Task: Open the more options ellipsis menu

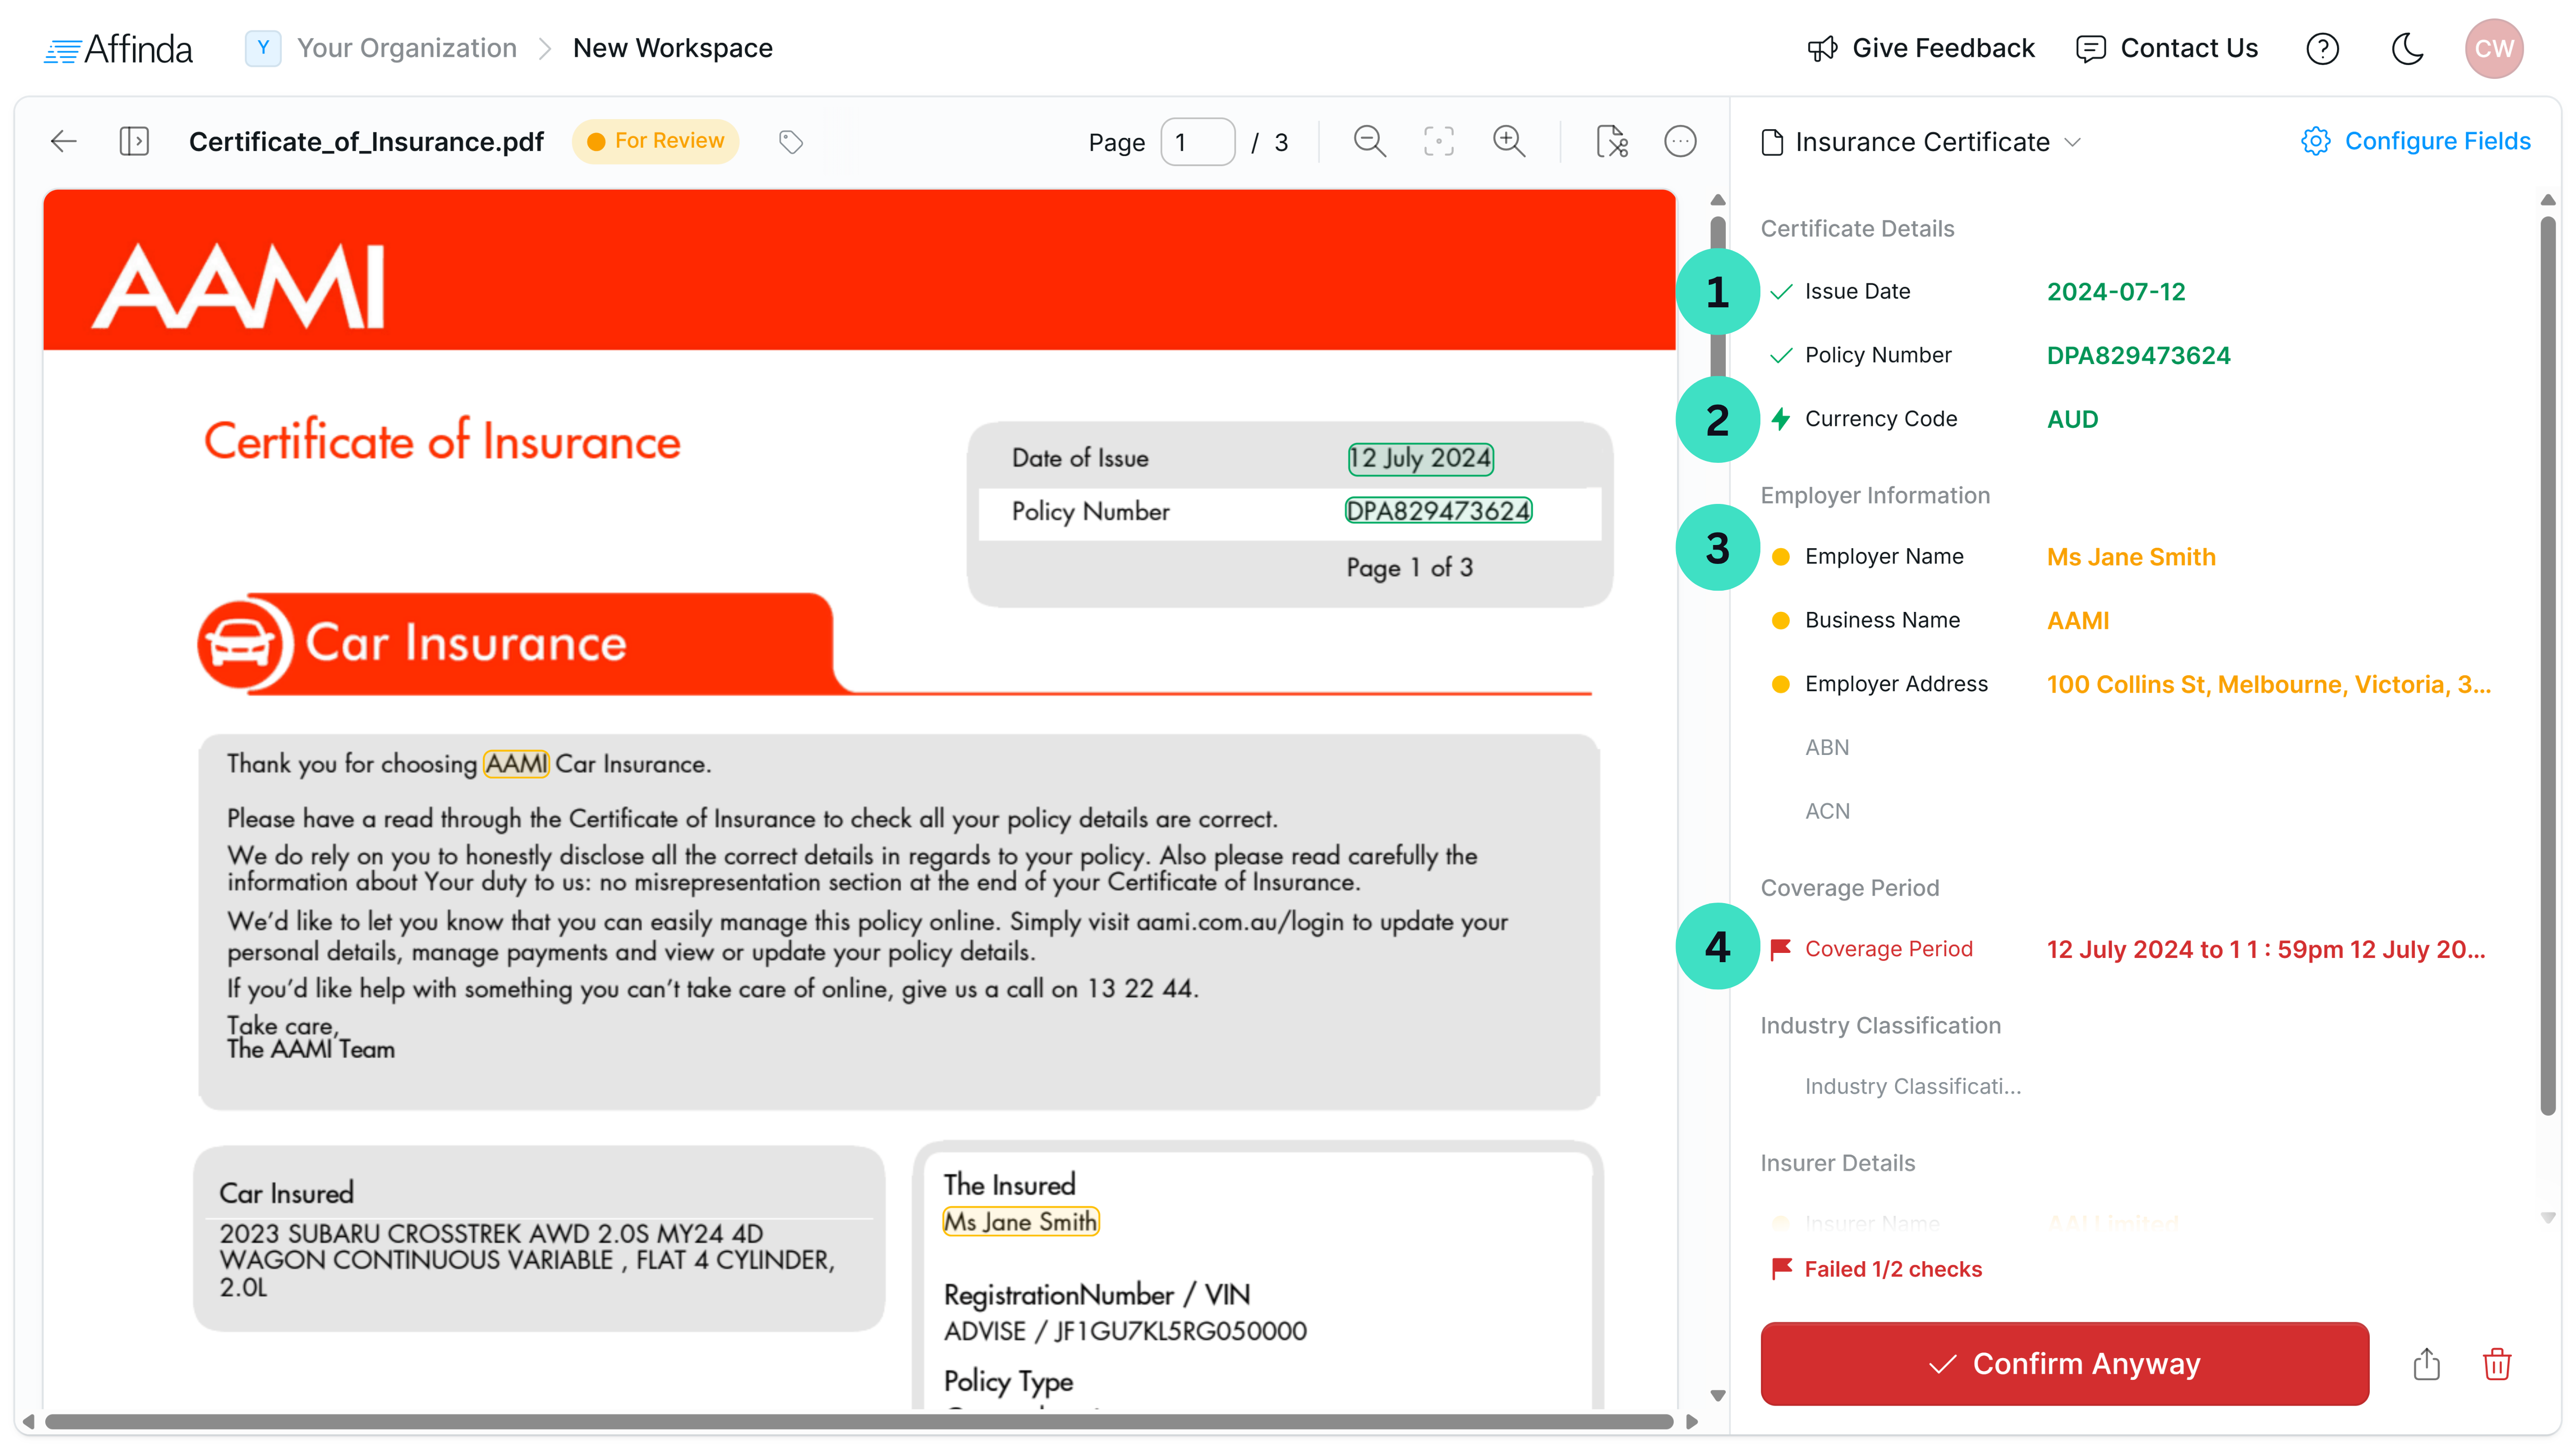Action: (x=1681, y=141)
